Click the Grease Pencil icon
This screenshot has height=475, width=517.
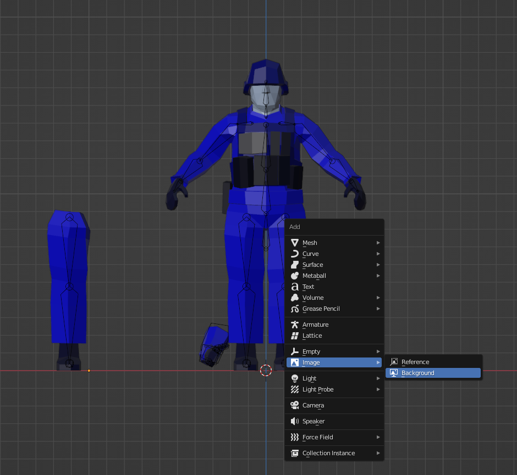[295, 309]
